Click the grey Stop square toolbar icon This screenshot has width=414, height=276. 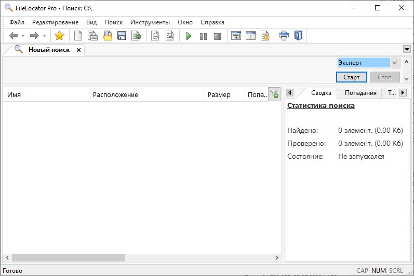click(217, 36)
